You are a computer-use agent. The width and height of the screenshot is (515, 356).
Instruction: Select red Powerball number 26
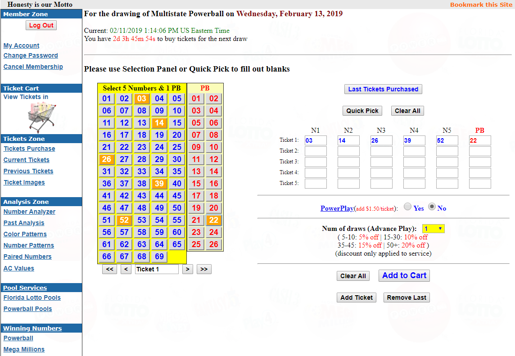click(x=214, y=244)
